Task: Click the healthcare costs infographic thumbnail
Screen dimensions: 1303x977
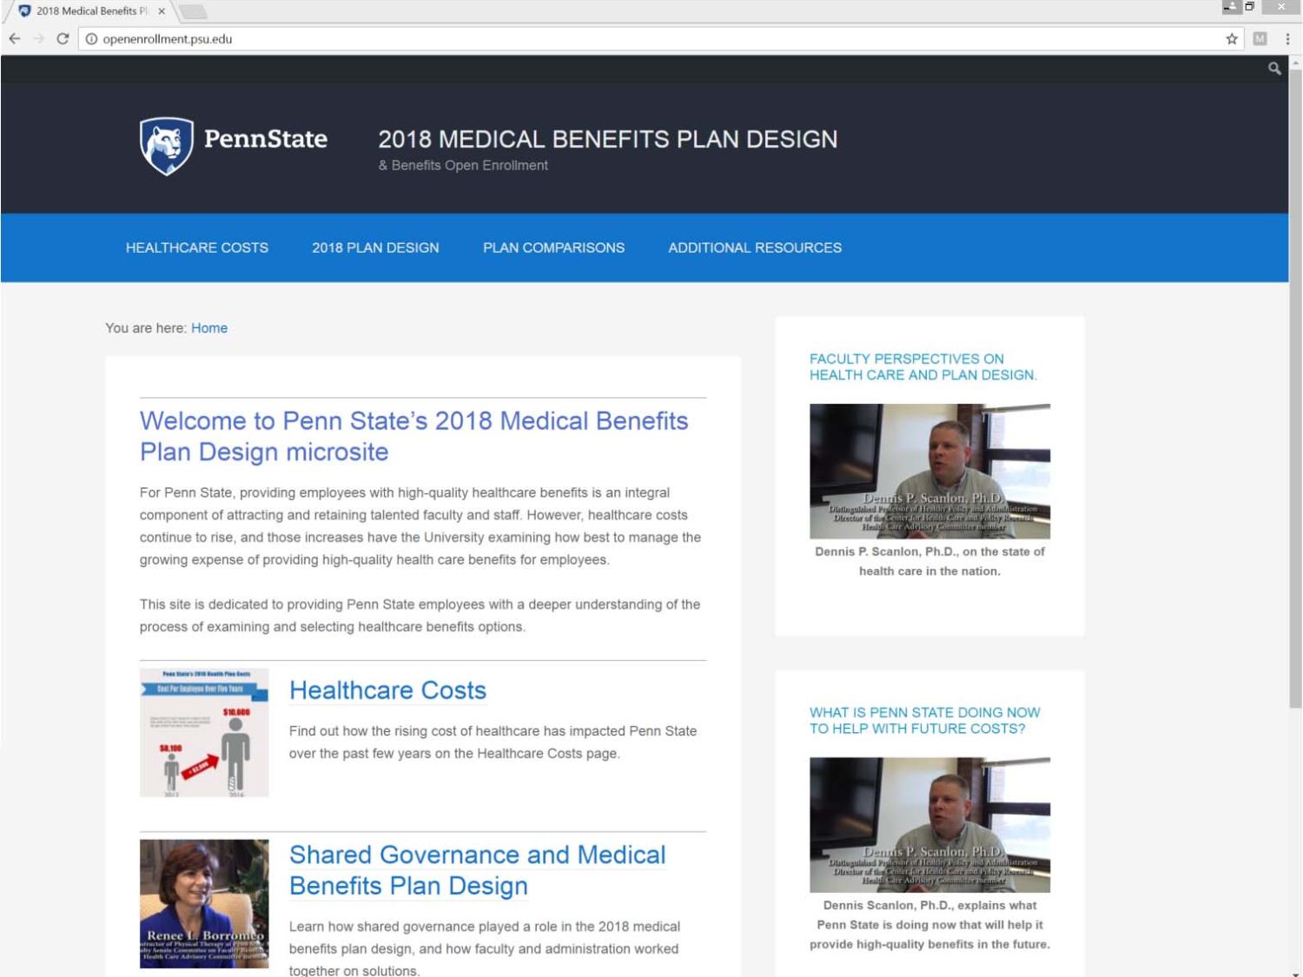Action: [204, 732]
